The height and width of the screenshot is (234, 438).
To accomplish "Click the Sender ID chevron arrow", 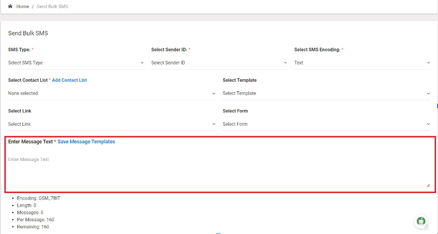I will [x=285, y=63].
